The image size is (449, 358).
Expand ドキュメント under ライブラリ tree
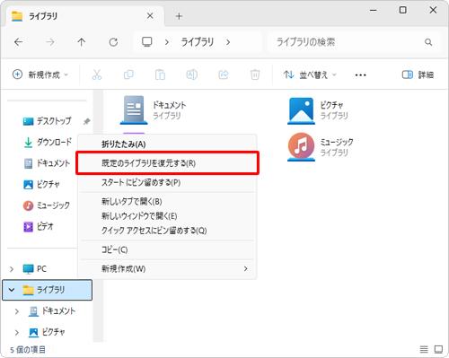point(17,311)
